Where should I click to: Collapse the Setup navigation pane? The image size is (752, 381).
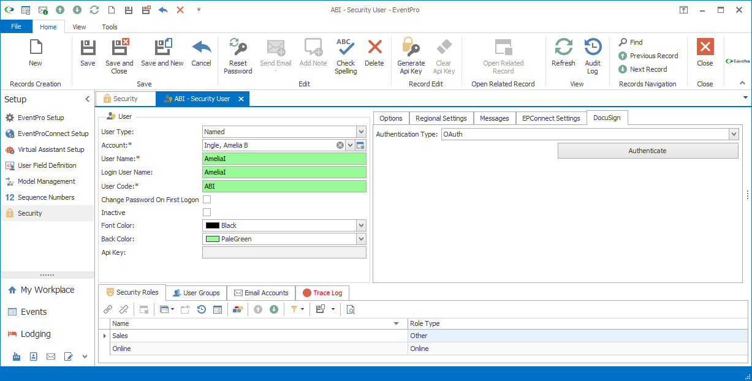(87, 99)
